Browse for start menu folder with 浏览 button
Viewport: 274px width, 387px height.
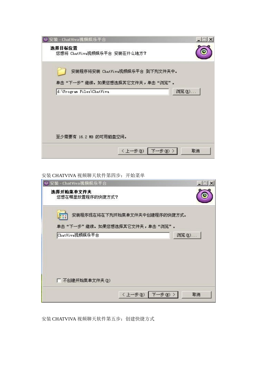187,235
